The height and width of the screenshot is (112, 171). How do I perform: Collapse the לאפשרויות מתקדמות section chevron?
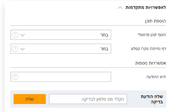point(120,8)
